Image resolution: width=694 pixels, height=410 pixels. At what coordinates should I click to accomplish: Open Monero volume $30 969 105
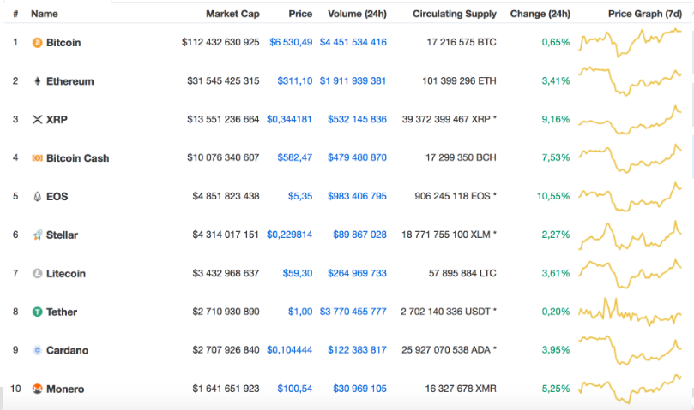coord(359,389)
